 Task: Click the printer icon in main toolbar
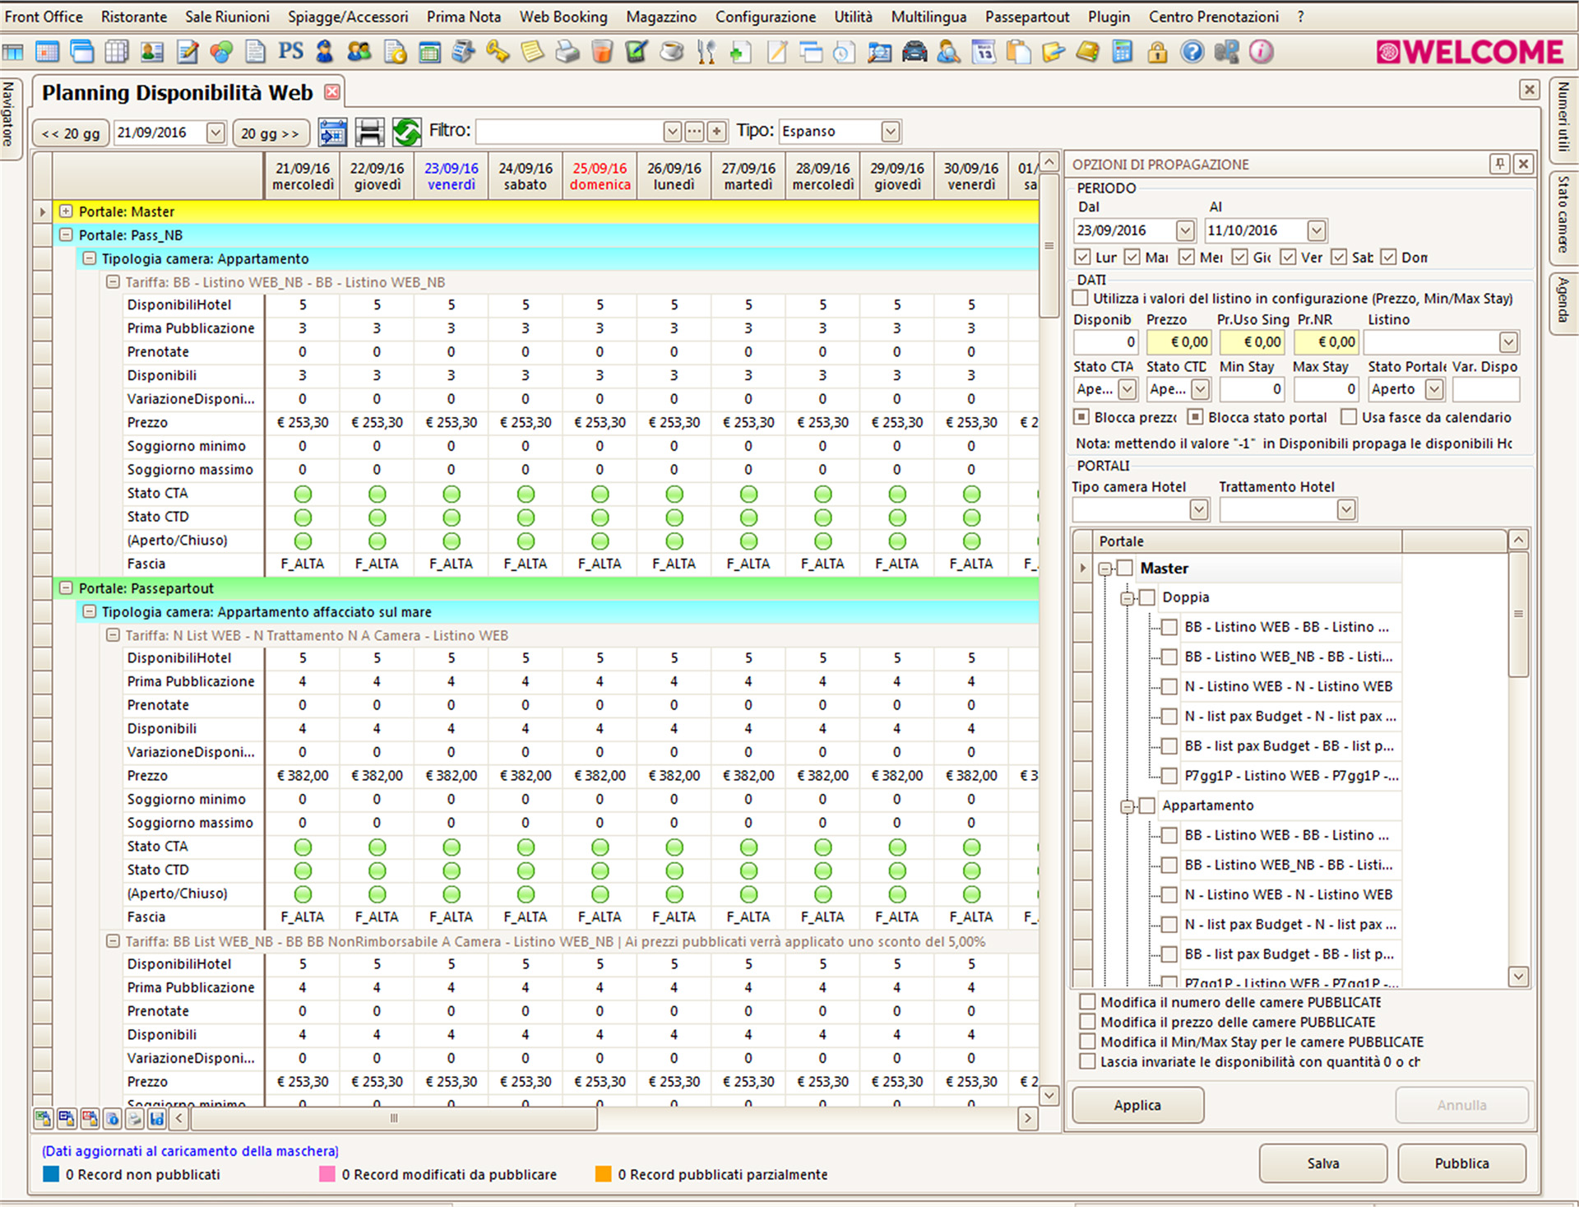567,52
